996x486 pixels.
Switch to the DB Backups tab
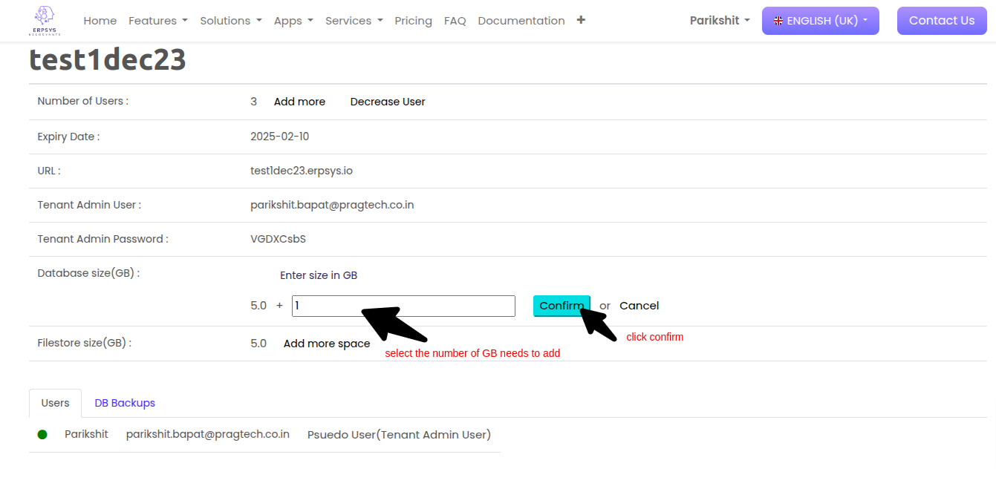pyautogui.click(x=125, y=403)
